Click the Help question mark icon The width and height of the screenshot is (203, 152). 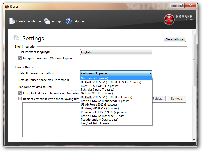pos(69,21)
